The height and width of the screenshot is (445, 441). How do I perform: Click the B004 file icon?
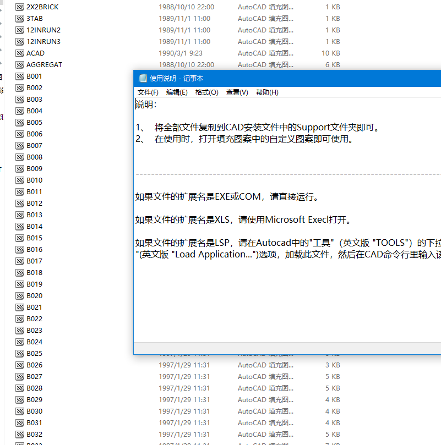click(20, 111)
